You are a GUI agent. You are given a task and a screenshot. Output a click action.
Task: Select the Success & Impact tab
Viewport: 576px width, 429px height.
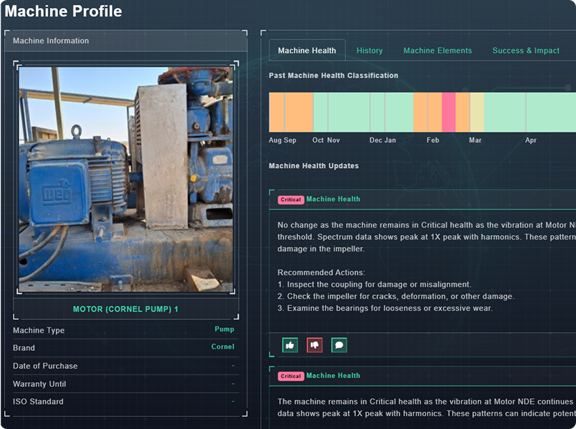coord(526,51)
